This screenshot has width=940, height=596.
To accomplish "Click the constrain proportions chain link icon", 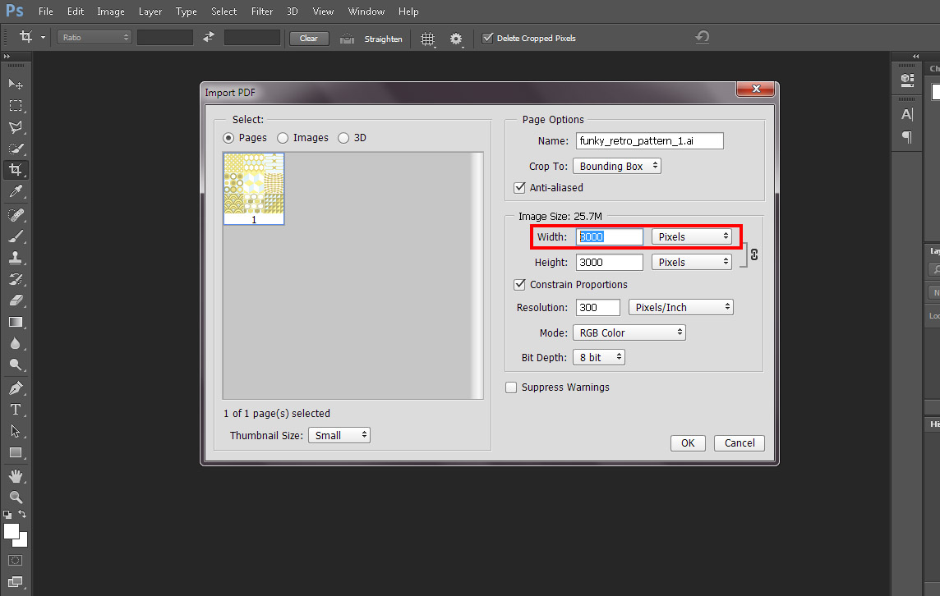I will 754,254.
